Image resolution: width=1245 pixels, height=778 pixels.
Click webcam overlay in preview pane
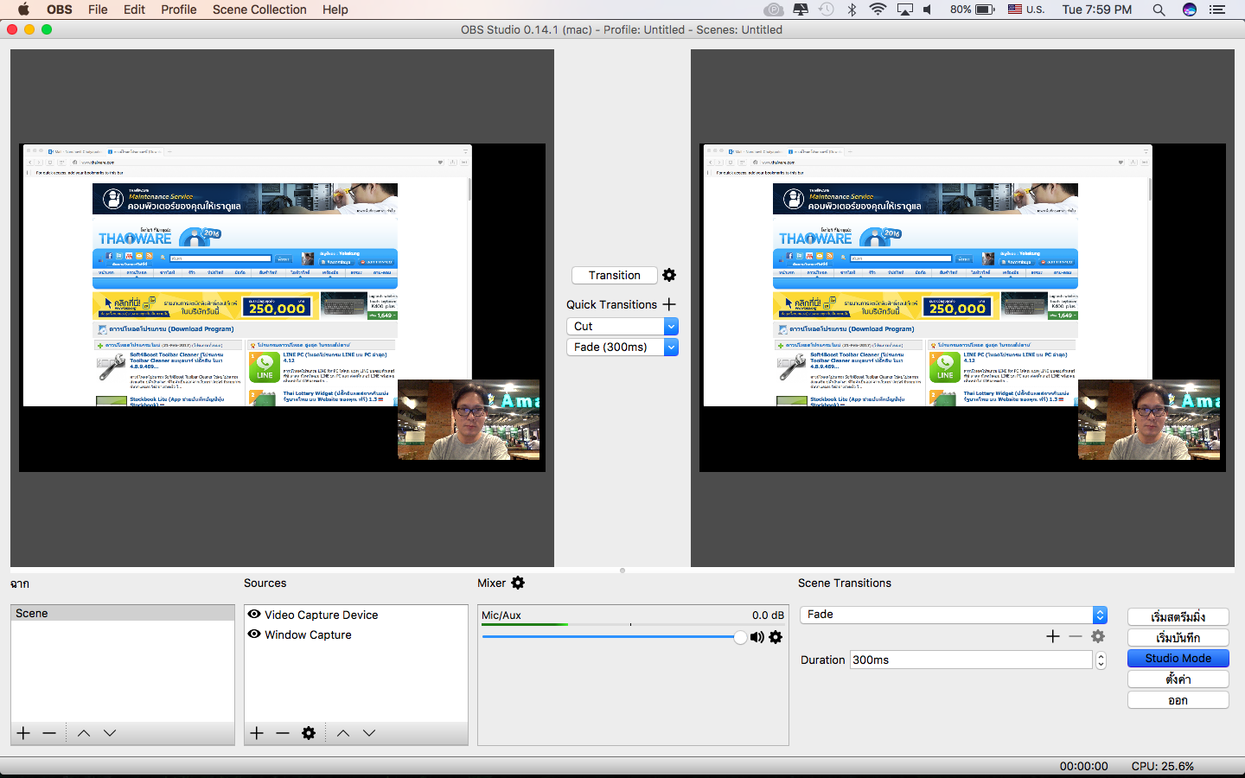coord(469,419)
